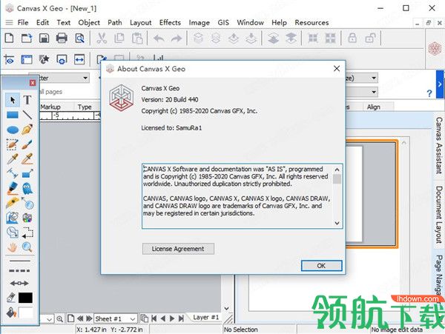Select the arrow line style

point(19,283)
